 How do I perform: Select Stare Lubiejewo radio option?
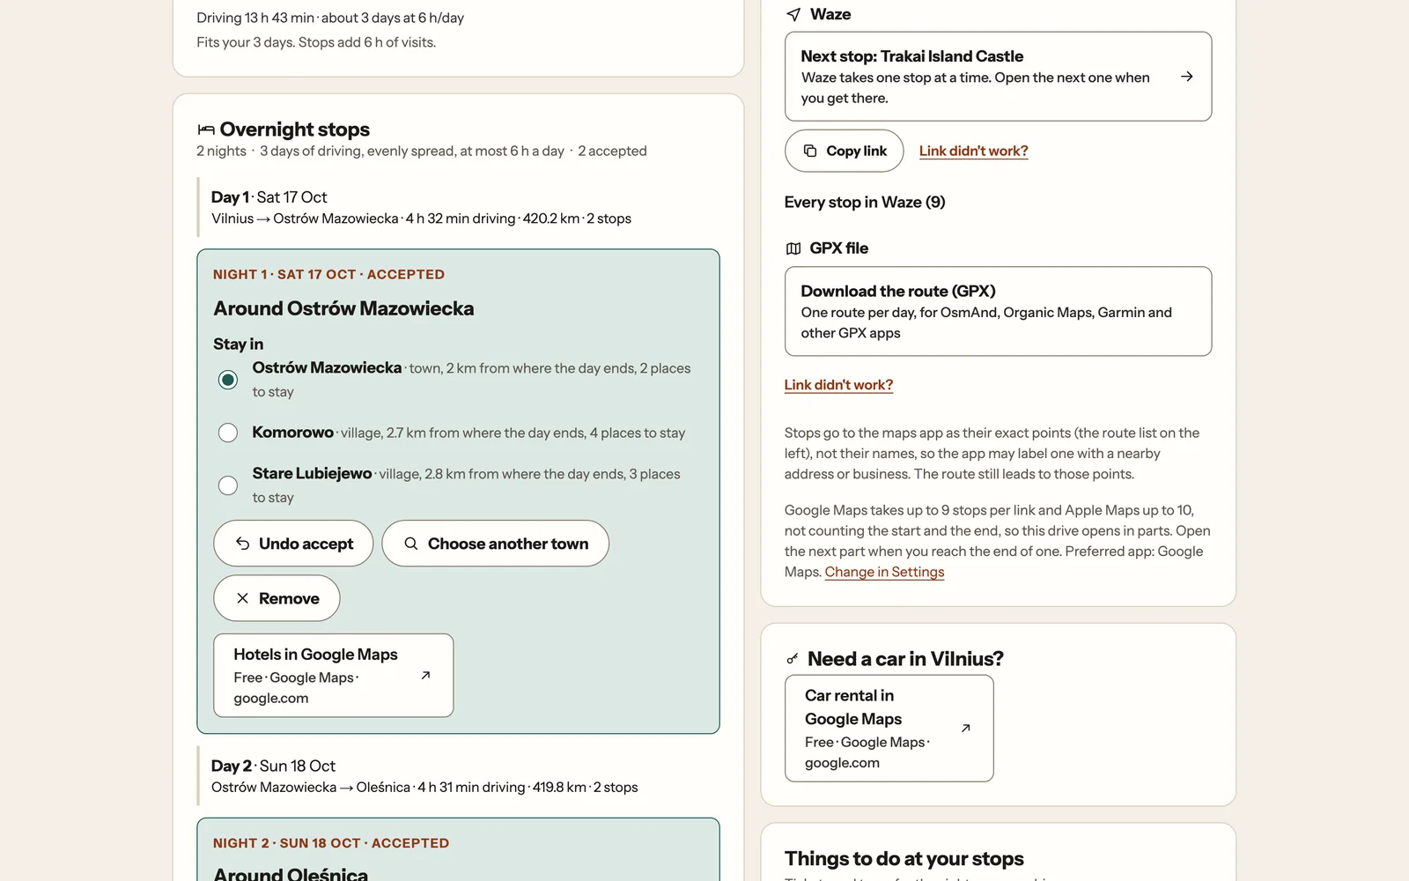(228, 485)
